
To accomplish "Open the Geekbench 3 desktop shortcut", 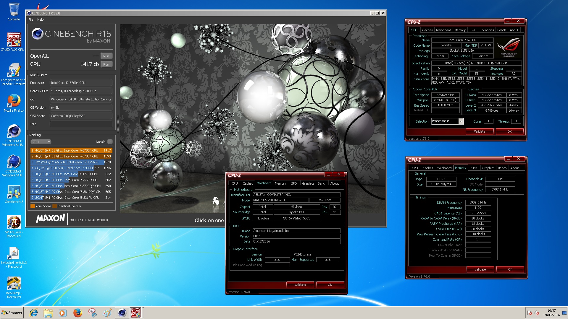I will 14,194.
